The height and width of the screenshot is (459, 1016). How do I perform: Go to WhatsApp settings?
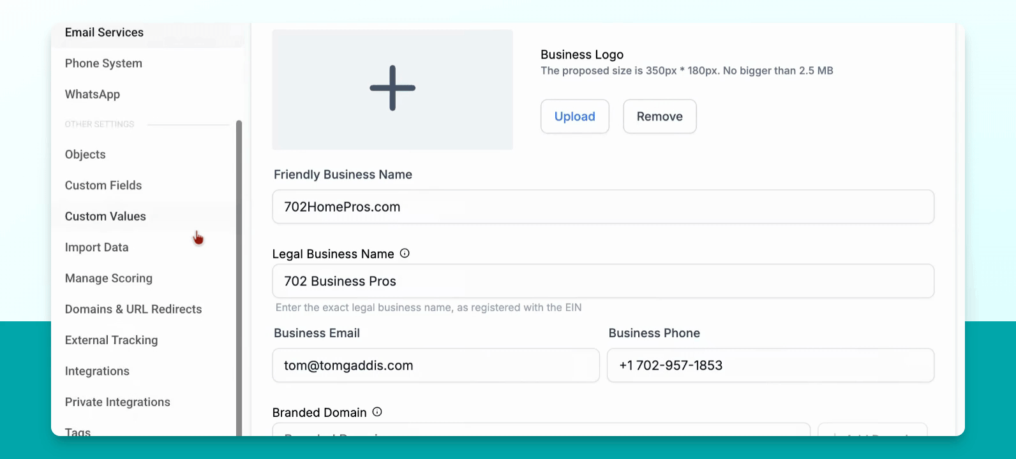[x=93, y=94]
